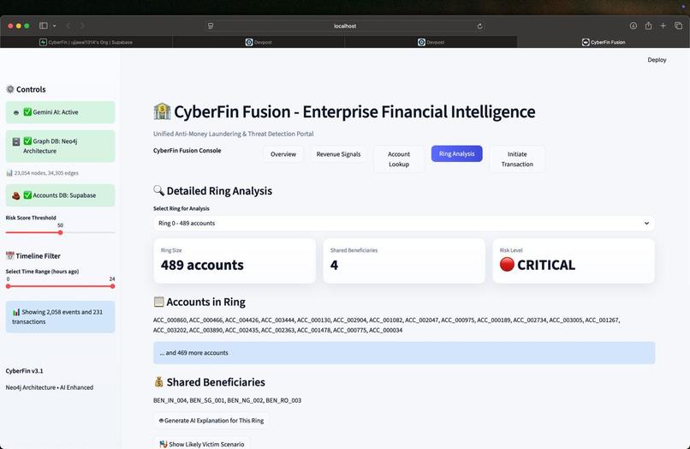Select the CyberFin Fusion browser tab

tap(604, 42)
